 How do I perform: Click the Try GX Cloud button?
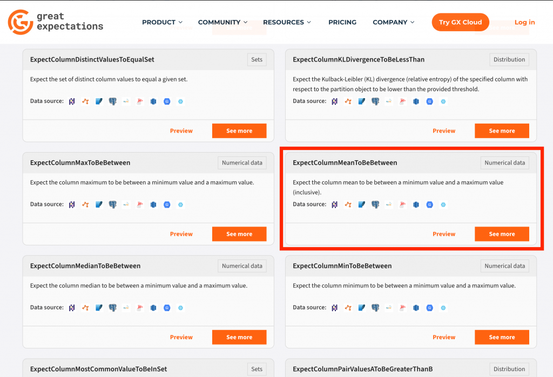click(x=460, y=22)
